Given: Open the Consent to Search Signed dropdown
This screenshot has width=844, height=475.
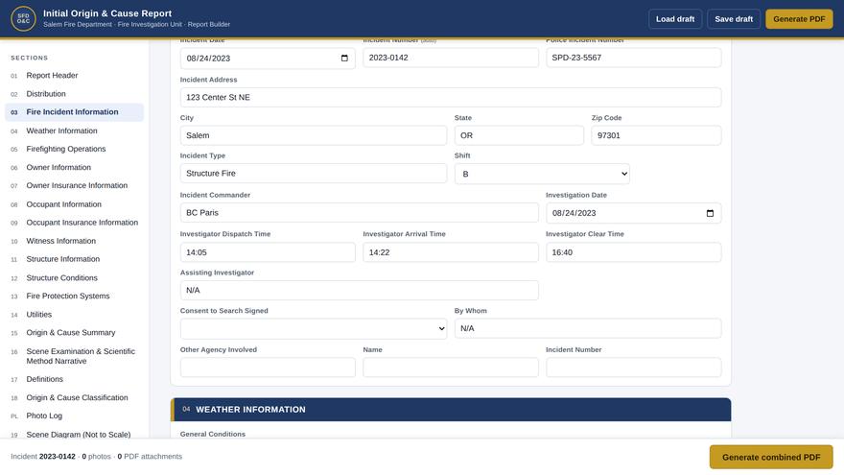Looking at the screenshot, I should (x=314, y=328).
